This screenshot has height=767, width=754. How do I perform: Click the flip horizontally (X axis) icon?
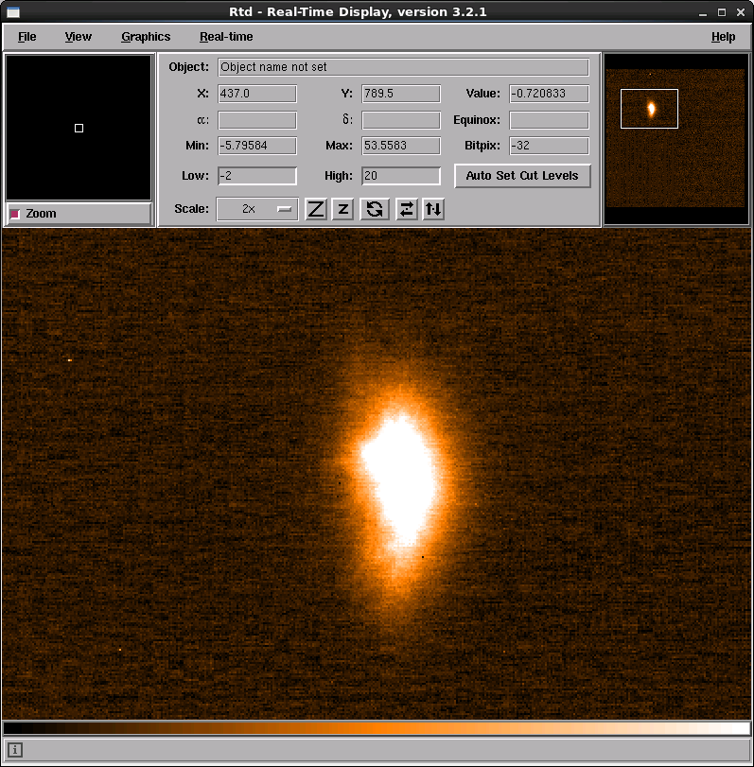pos(406,209)
